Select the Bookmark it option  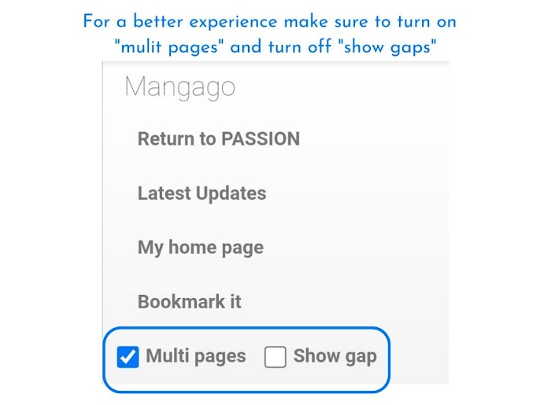pyautogui.click(x=189, y=302)
